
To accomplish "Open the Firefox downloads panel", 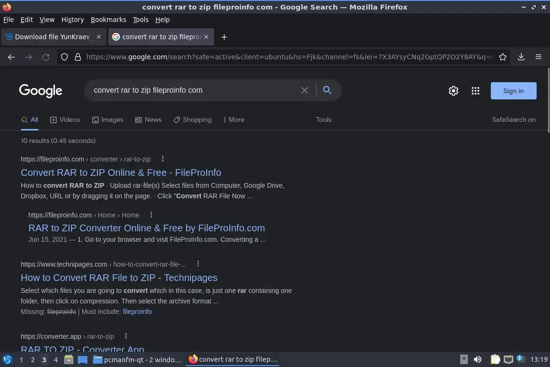I will click(x=521, y=57).
